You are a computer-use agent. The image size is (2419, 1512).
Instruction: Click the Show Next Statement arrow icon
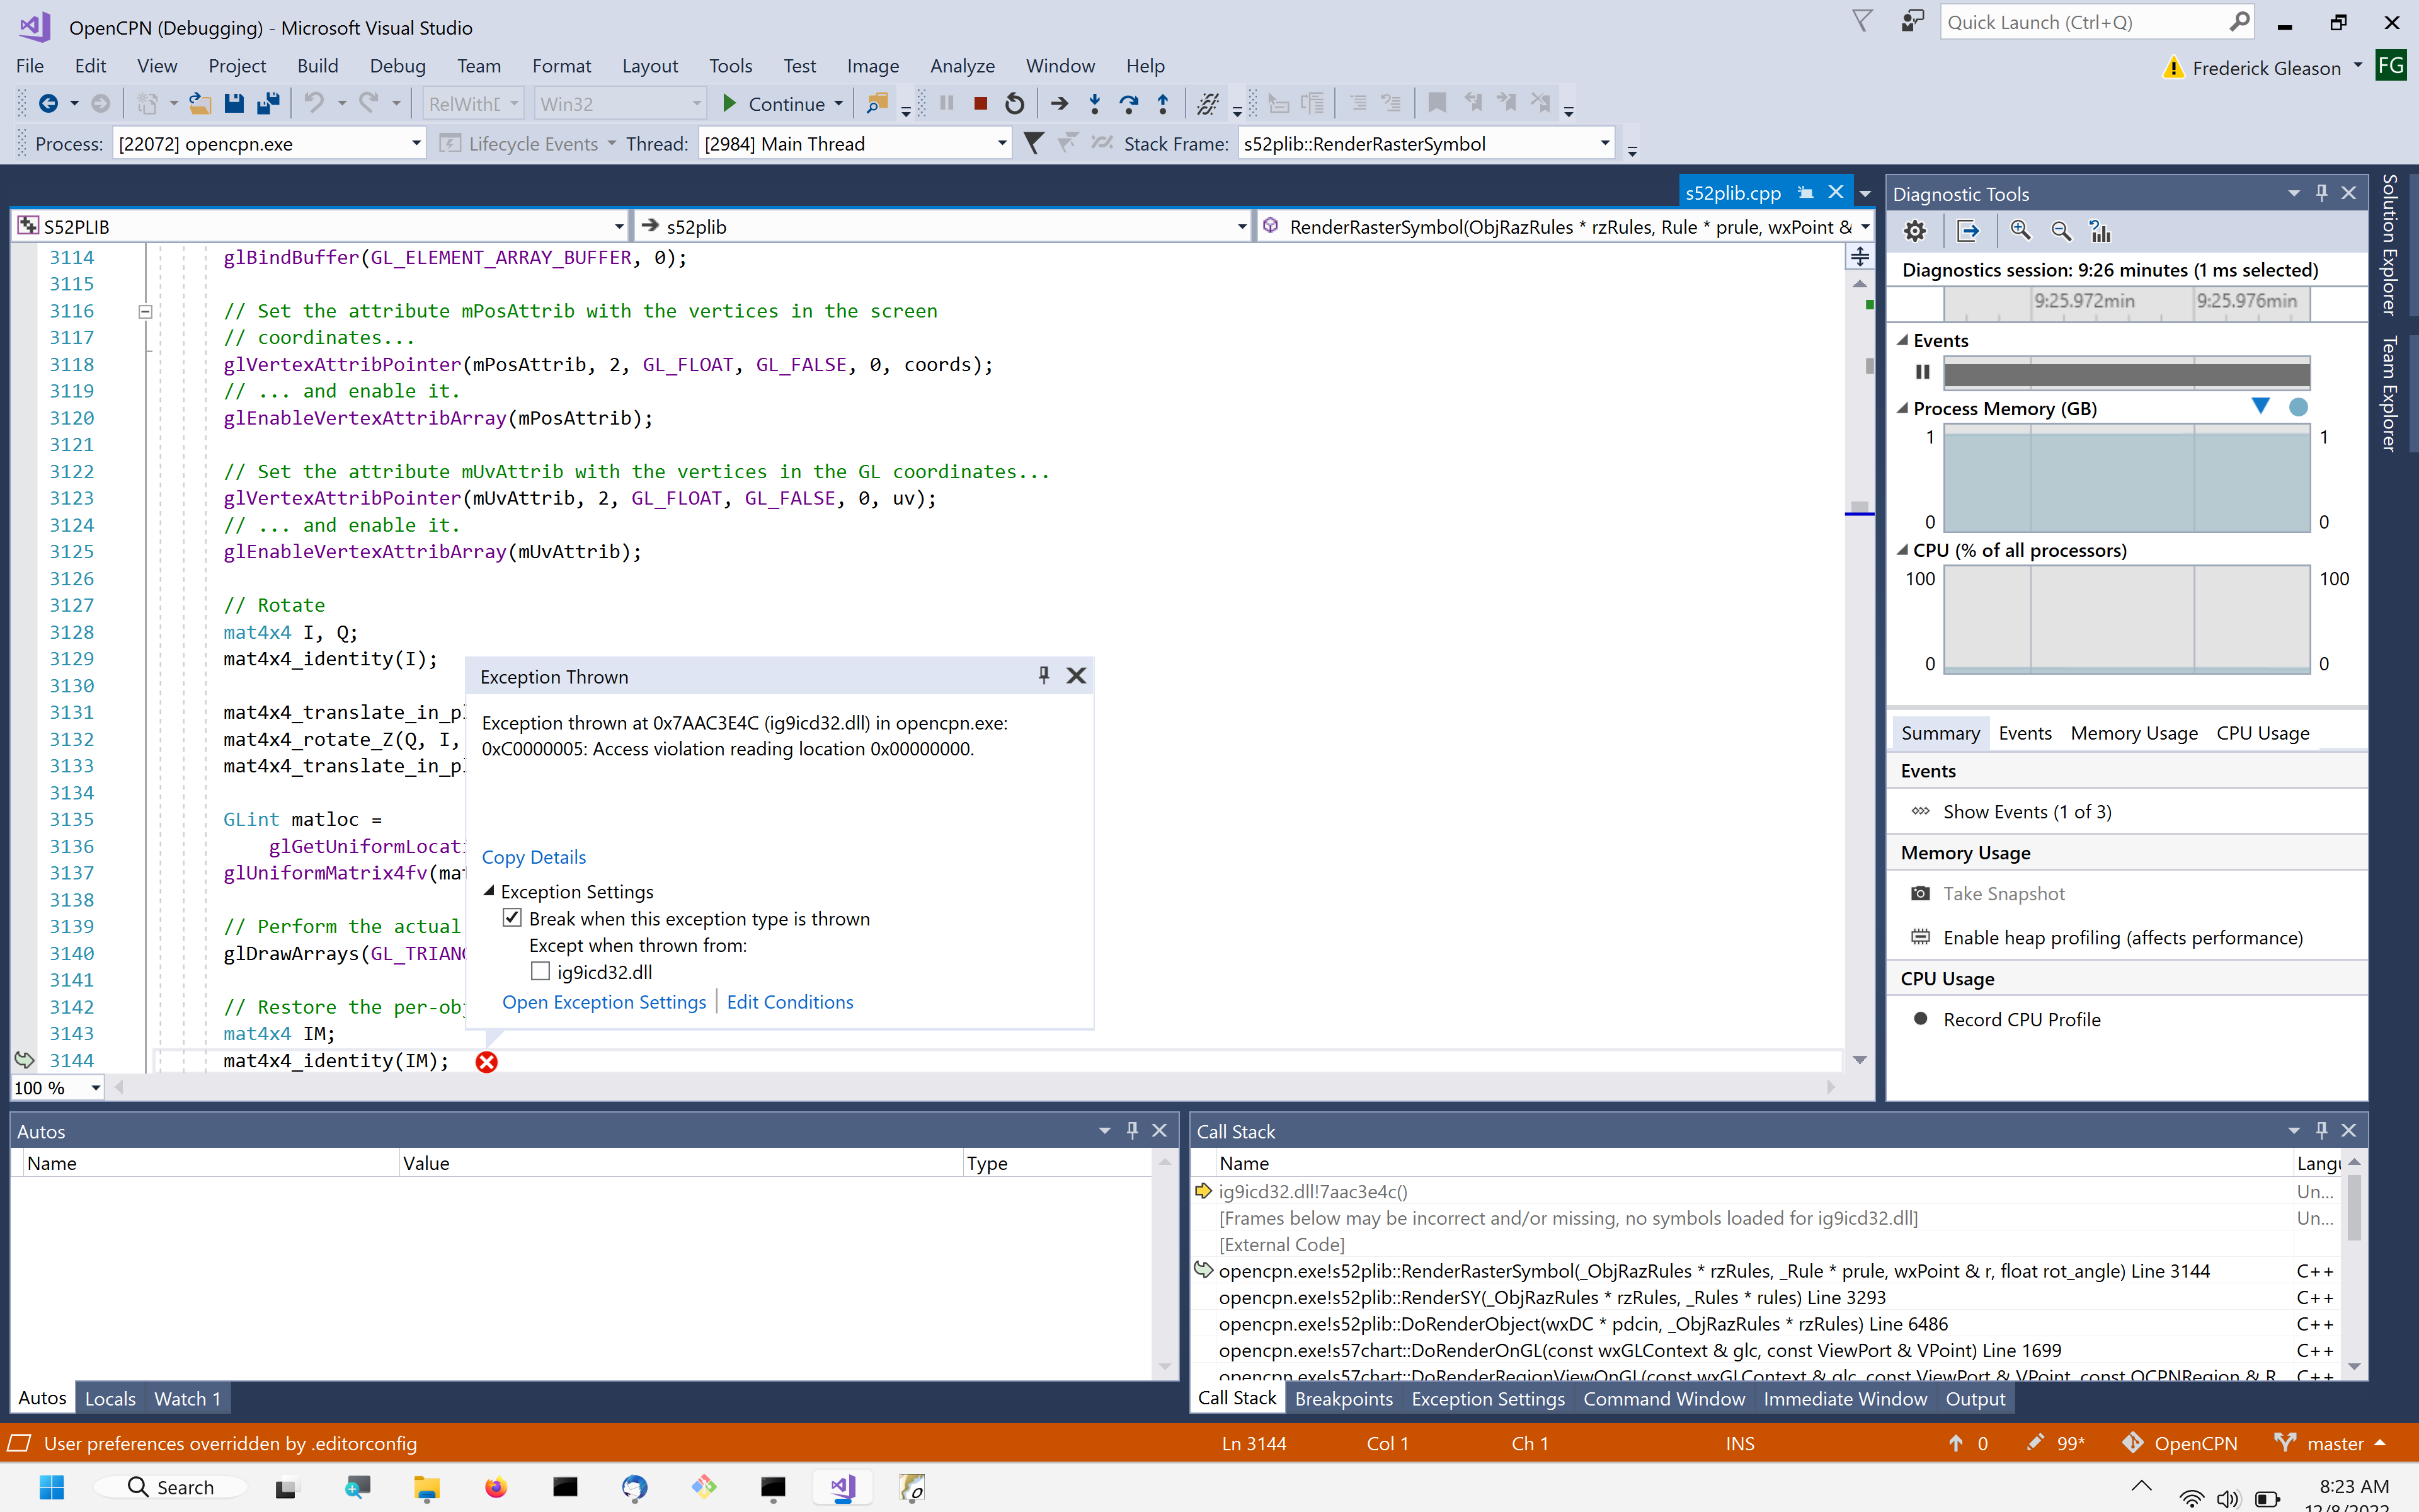pos(1060,103)
